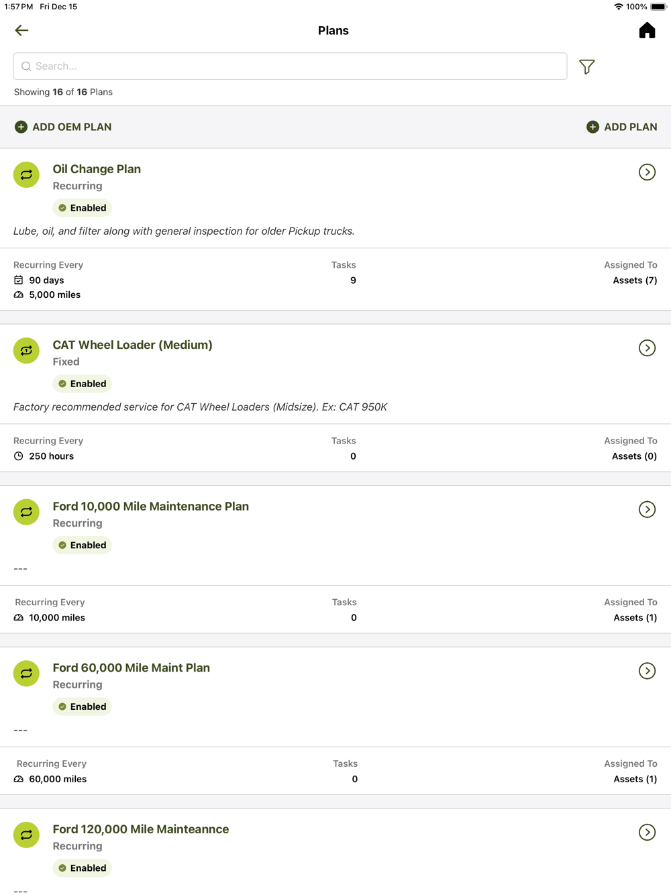Go to home via house icon
The image size is (671, 895).
pos(647,31)
